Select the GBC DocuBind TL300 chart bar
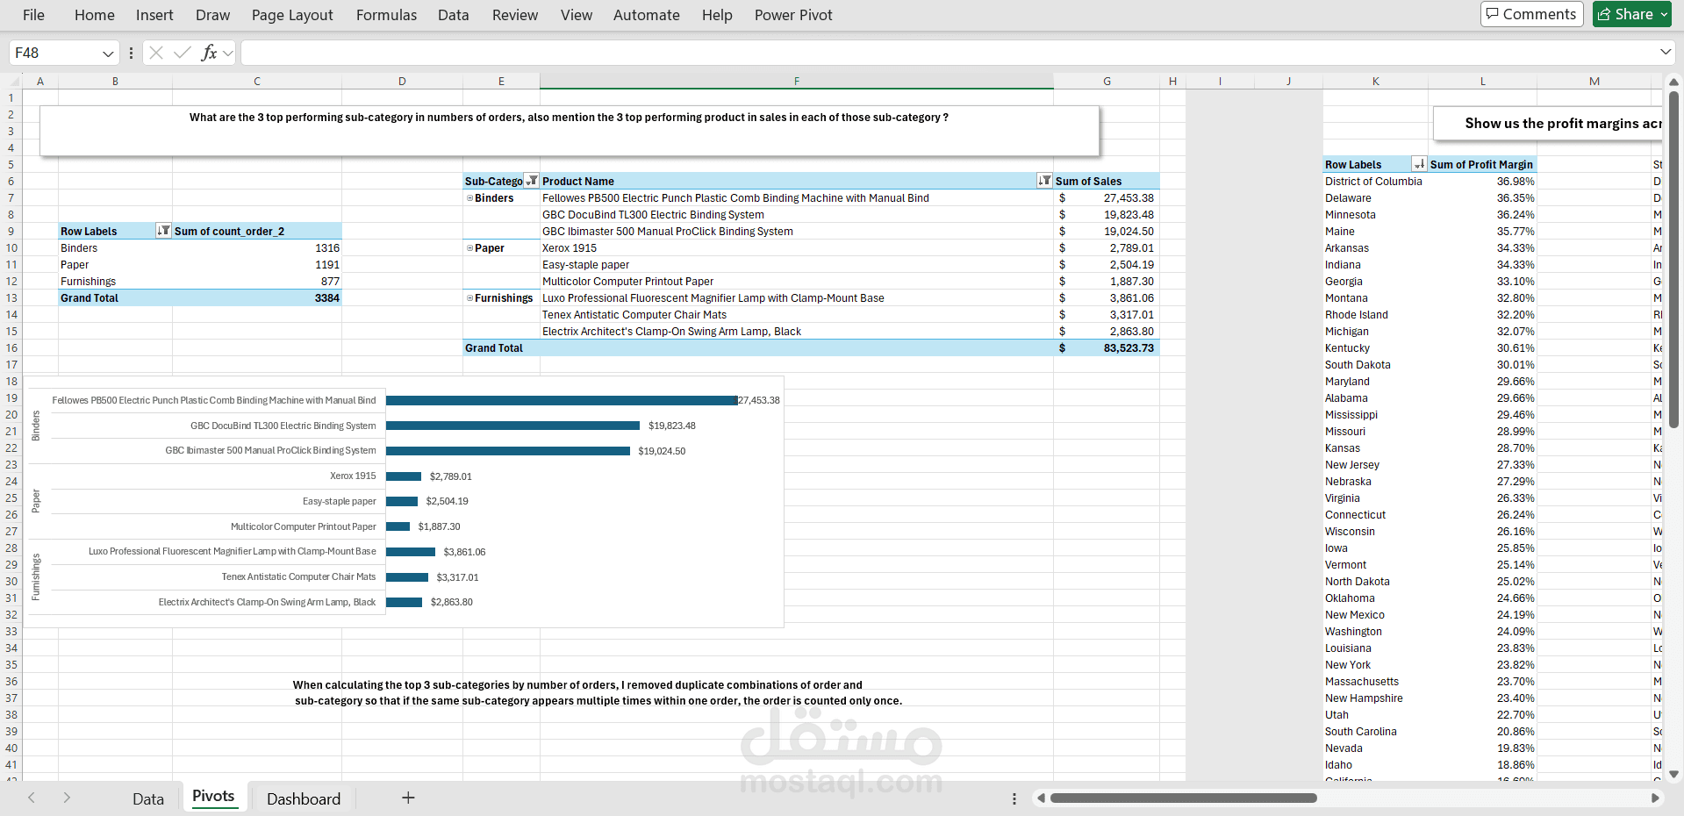 [x=512, y=426]
